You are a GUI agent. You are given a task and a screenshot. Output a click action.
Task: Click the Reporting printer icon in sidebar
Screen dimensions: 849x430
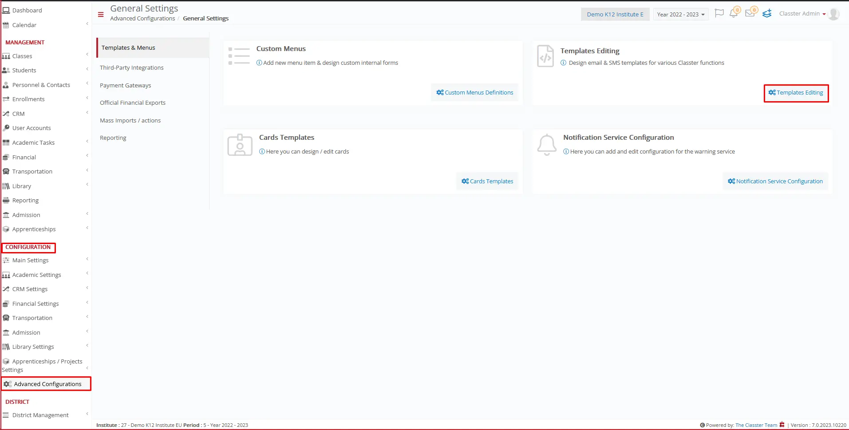click(6, 201)
